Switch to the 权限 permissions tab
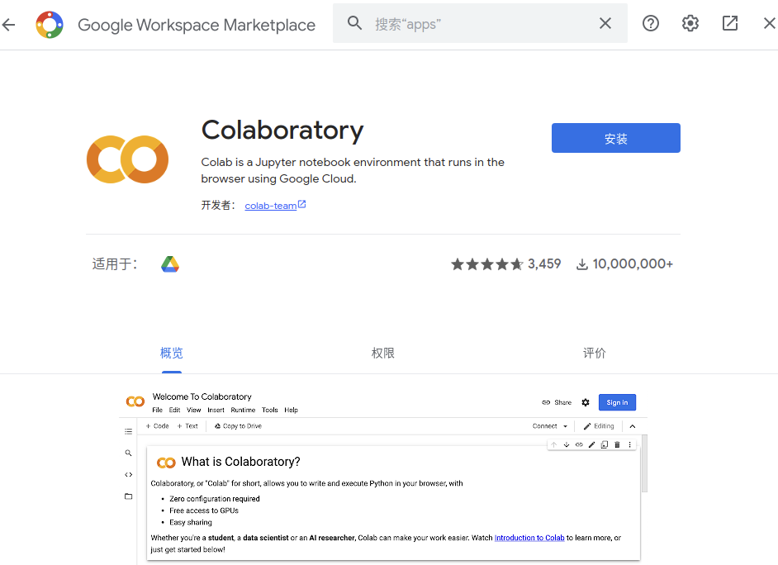This screenshot has width=778, height=565. coord(383,354)
